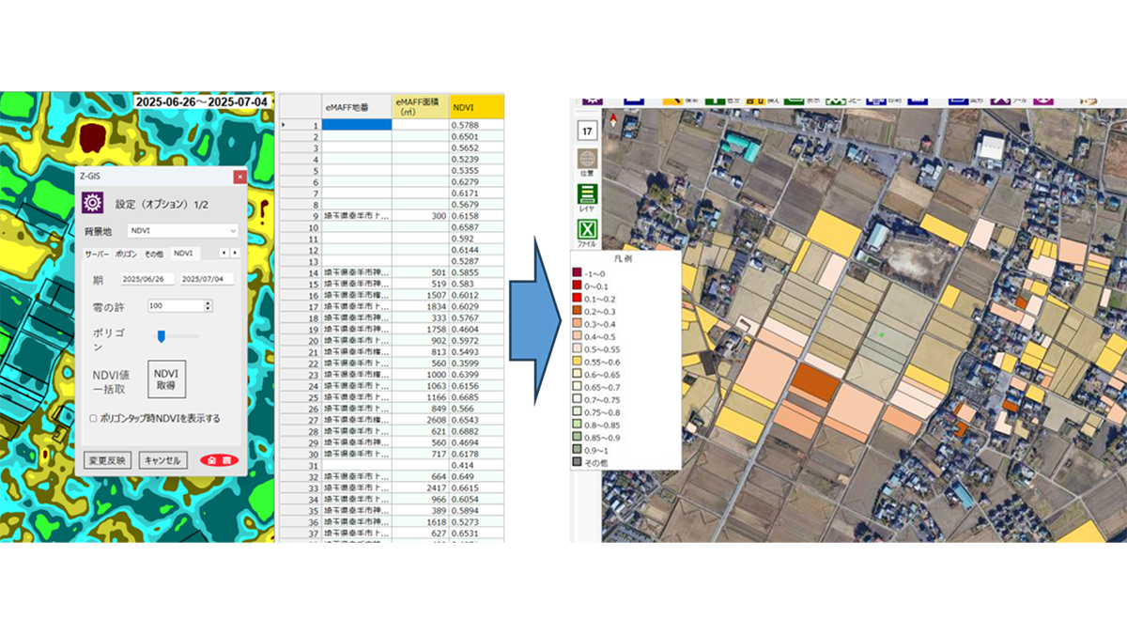Click NDVI value 0.6587
Viewport: 1127px width, 634px height.
tap(476, 227)
